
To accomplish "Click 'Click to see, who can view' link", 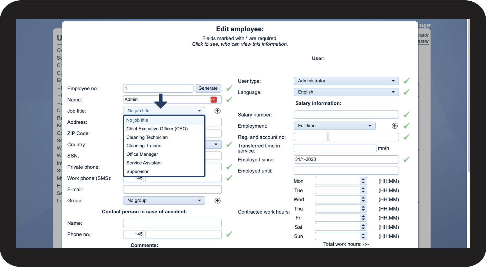I will click(x=240, y=44).
